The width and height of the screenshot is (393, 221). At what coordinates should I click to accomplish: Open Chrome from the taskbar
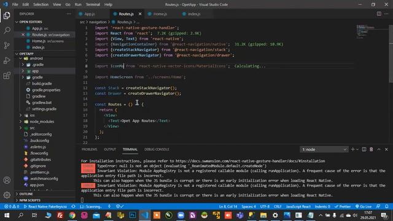click(x=72, y=215)
